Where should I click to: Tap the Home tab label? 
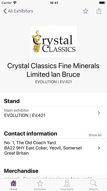(x=13, y=189)
